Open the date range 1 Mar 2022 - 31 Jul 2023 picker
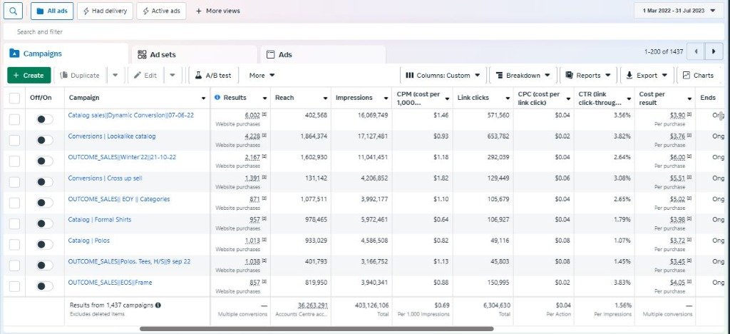730x334 pixels. coord(679,11)
